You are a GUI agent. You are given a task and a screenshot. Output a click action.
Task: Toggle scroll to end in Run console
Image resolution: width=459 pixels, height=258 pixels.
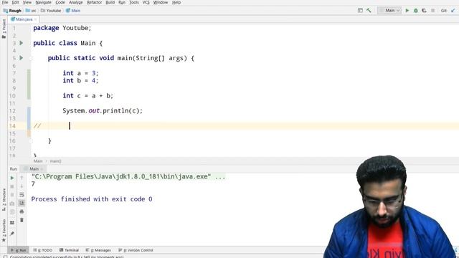(22, 203)
